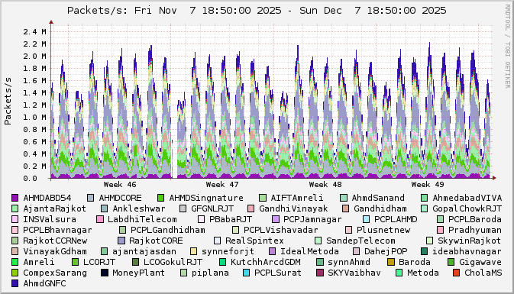The image size is (514, 294).
Task: Click the PCPLSurat cyan legend swatch
Action: [246, 273]
